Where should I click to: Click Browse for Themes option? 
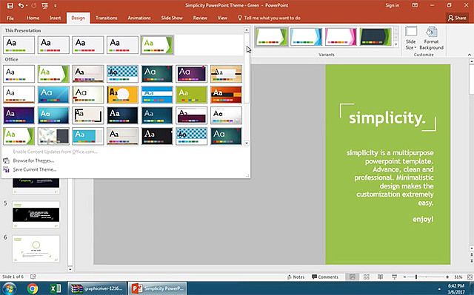click(x=33, y=160)
